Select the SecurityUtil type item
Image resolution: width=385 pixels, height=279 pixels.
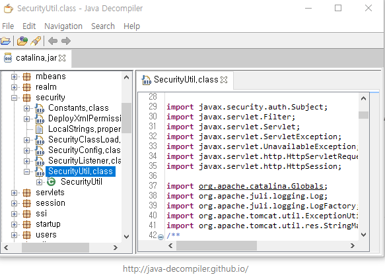pos(81,181)
